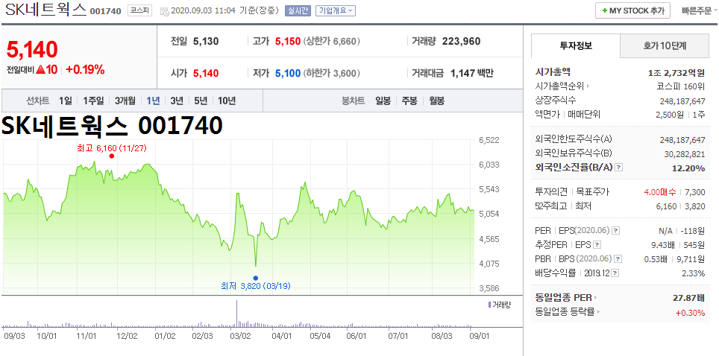Select the 5년 line chart range
Viewport: 719px width, 356px height.
tap(201, 101)
